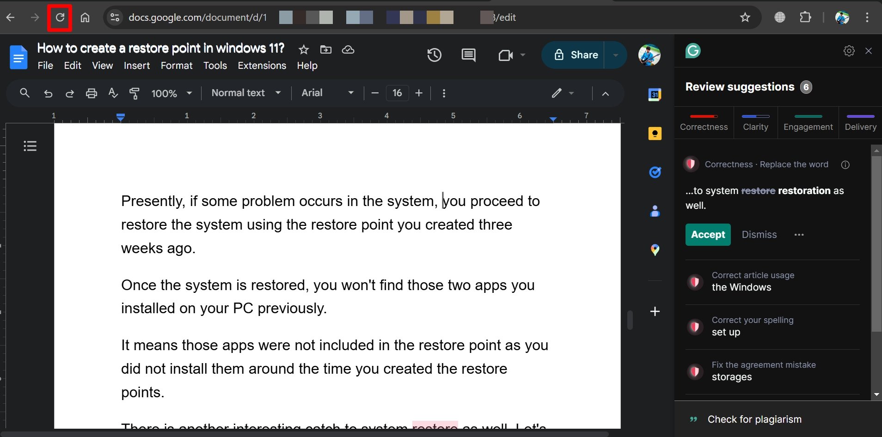The width and height of the screenshot is (882, 437).
Task: Dismiss the restoration suggestion
Action: (x=759, y=235)
